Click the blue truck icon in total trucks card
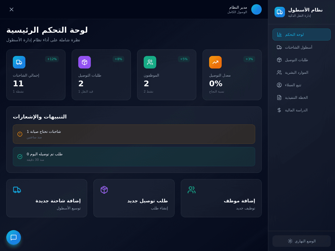 19,62
